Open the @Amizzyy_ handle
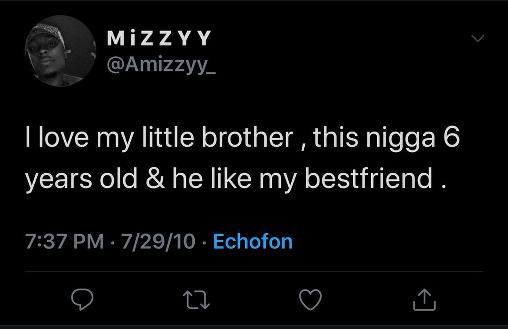Viewport: 508px width, 329px height. coord(161,63)
